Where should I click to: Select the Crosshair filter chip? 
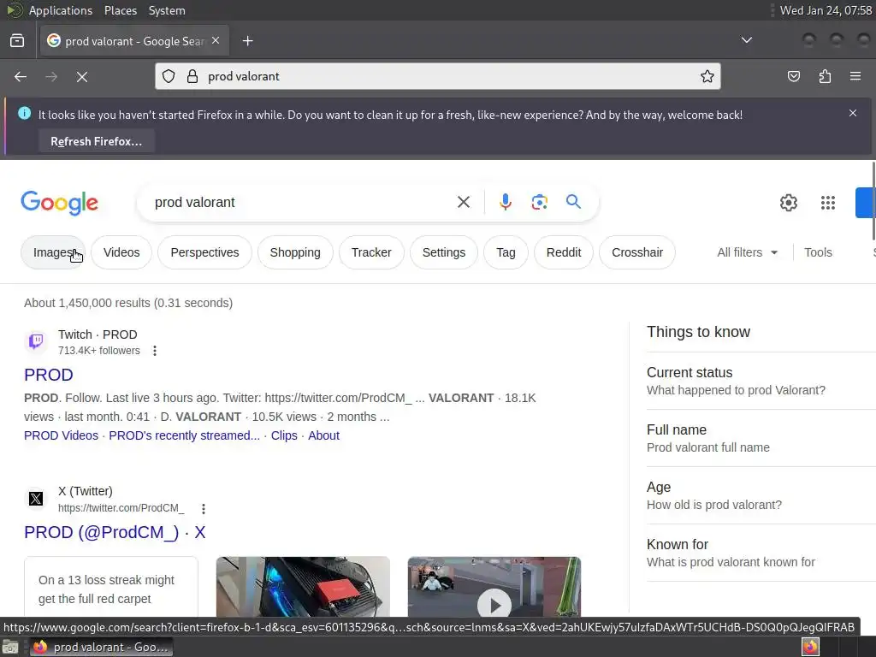pyautogui.click(x=636, y=252)
